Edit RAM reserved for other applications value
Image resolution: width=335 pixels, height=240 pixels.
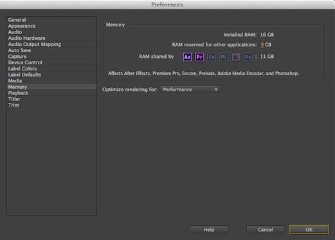(x=262, y=45)
